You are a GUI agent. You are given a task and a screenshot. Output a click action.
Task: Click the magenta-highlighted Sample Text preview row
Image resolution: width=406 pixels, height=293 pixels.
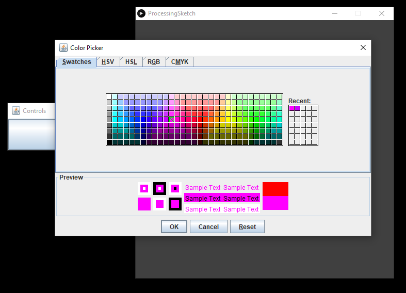click(222, 199)
